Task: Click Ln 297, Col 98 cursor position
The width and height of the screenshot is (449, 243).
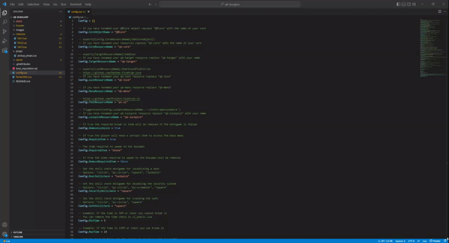Action: click(x=385, y=241)
